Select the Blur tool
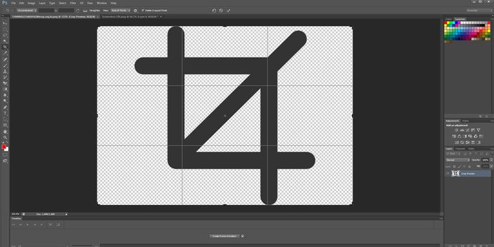494x247 pixels. tap(5, 96)
